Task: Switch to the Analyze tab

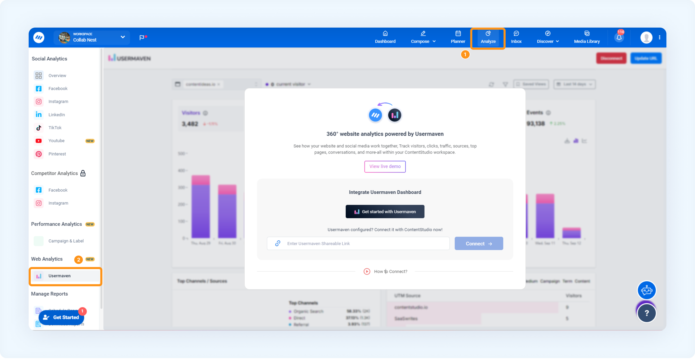Action: pos(488,37)
